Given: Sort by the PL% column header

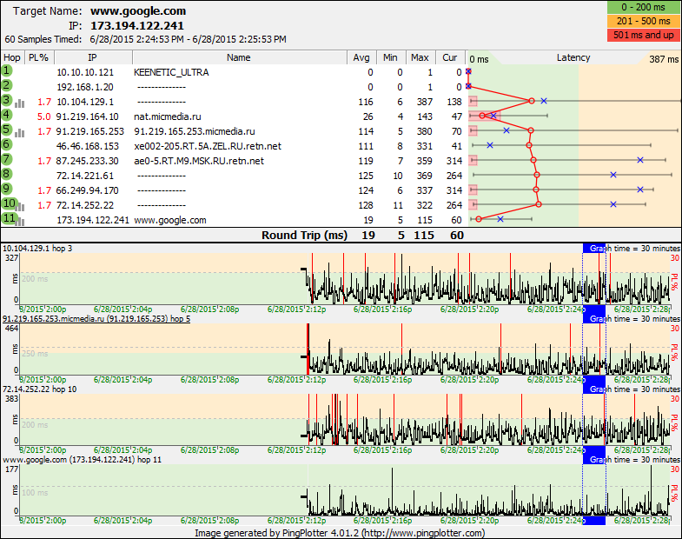Looking at the screenshot, I should tap(38, 57).
